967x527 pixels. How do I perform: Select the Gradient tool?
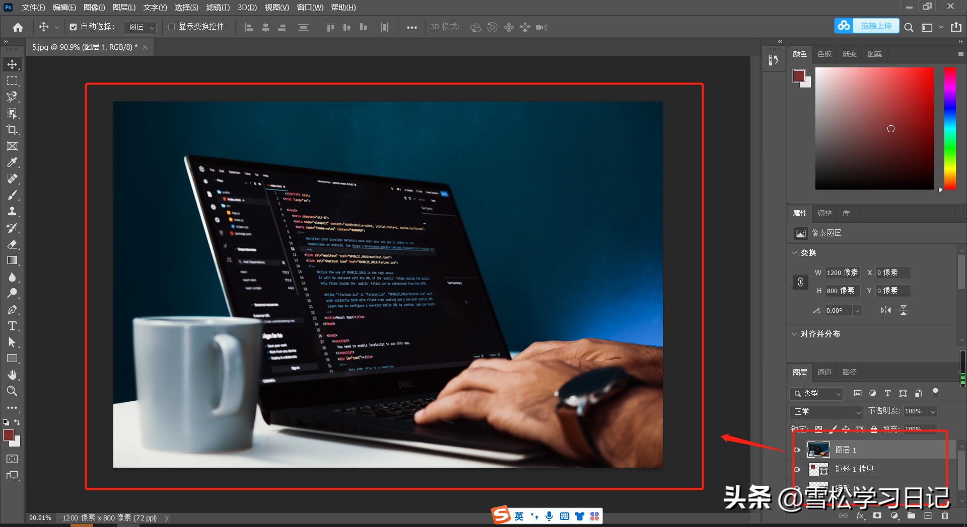click(x=12, y=260)
